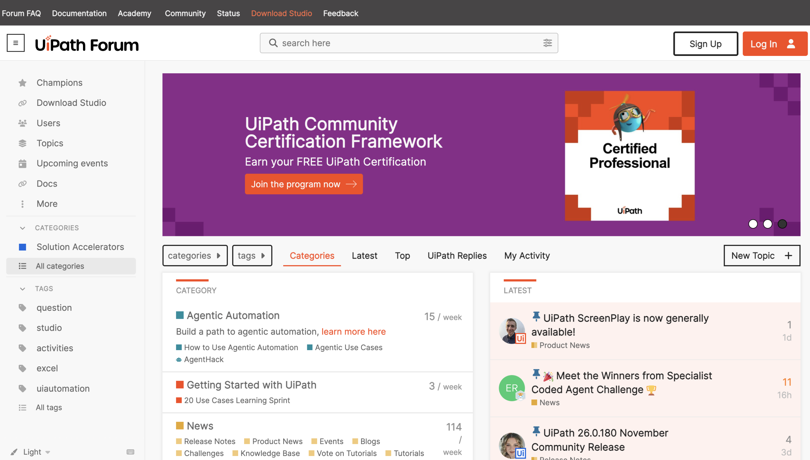Click the tag icon beside uiautomation
810x460 pixels.
click(22, 388)
